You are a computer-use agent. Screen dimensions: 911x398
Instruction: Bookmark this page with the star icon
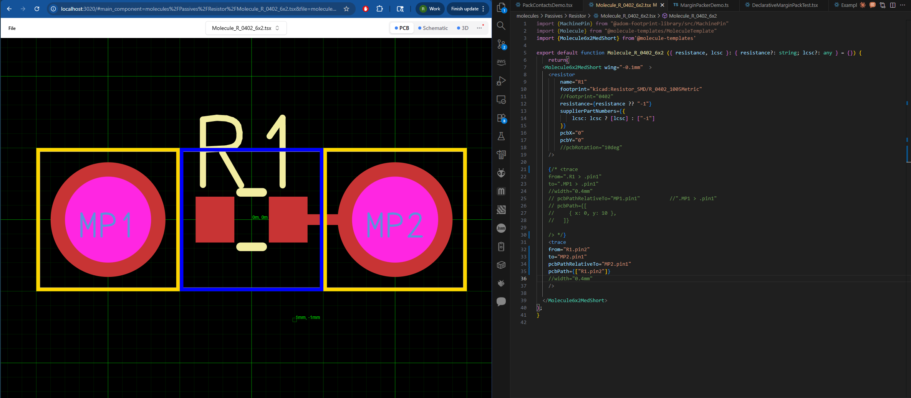(346, 9)
